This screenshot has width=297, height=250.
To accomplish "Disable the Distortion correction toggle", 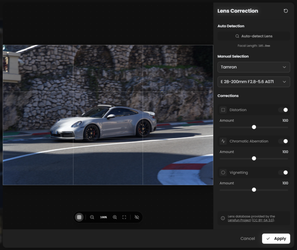I will point(283,110).
